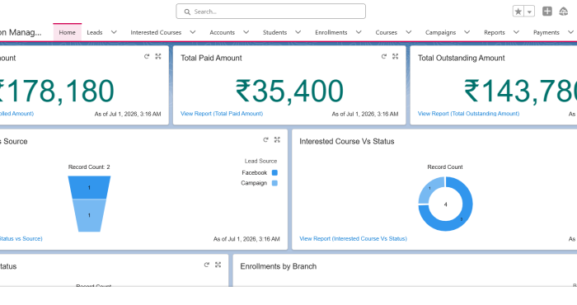Screen dimensions: 577x305
Task: Expand the ₹178,180 amount card
Action: (x=158, y=56)
